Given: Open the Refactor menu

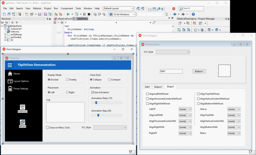Looking at the screenshot, I should tap(37, 8).
